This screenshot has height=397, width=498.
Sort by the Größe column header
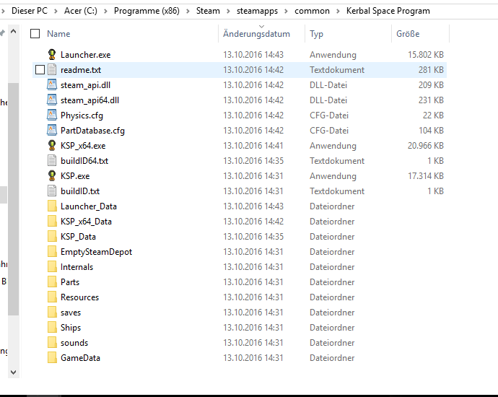pos(408,34)
